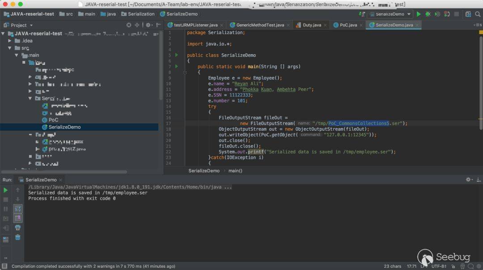Expand the .idea folder in project tree
This screenshot has width=483, height=270.
(x=10, y=41)
